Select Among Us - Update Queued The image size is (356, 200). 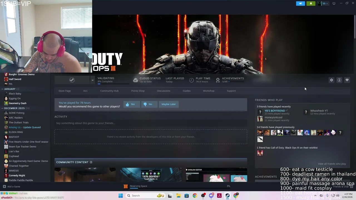coord(24,127)
